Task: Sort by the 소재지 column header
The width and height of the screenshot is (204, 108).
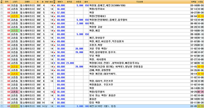Action: 15,2
